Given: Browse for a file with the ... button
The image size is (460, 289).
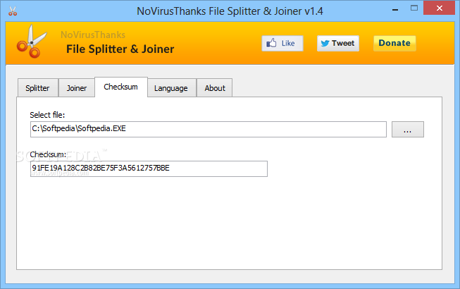Looking at the screenshot, I should tap(408, 129).
